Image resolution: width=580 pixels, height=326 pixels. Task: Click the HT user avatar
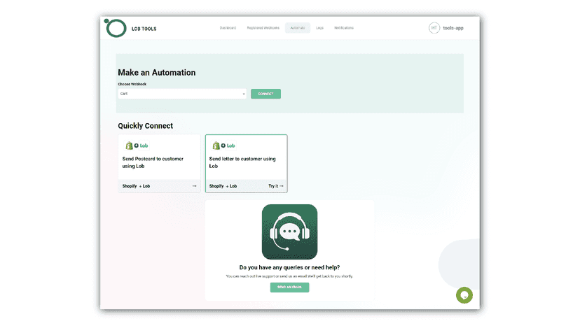point(434,28)
